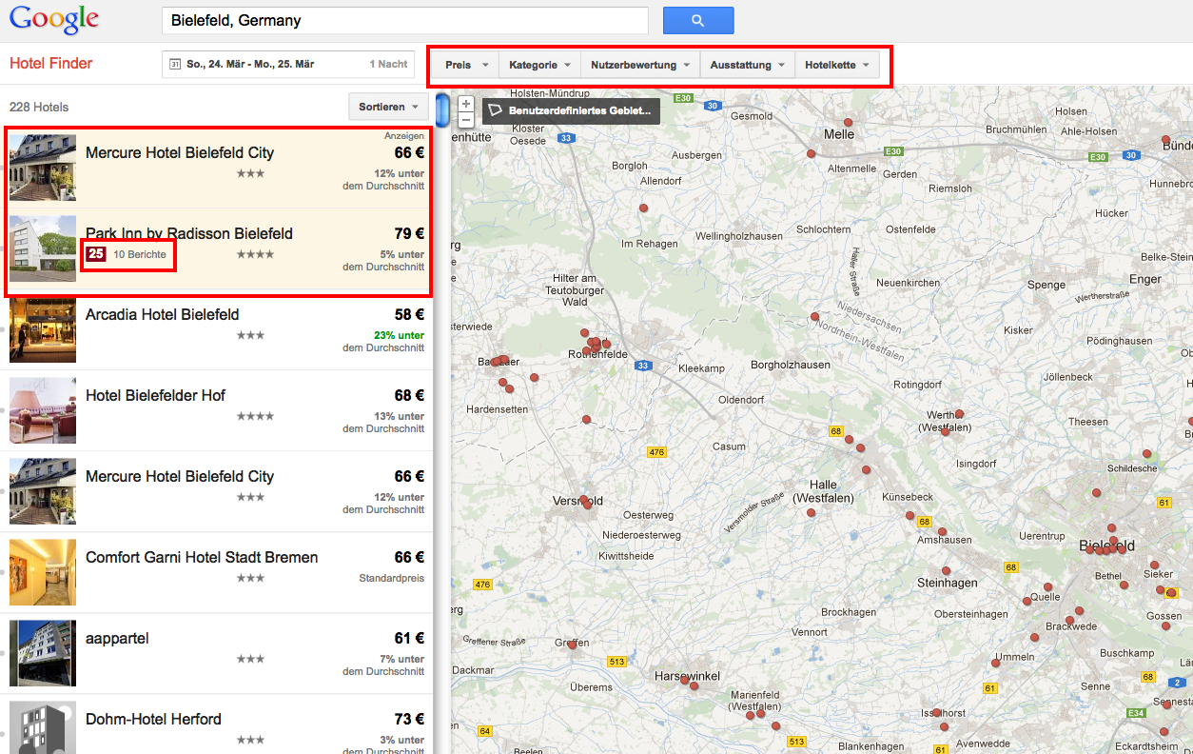Viewport: 1193px width, 754px height.
Task: Click the 61 € price of aappartel
Action: [409, 638]
